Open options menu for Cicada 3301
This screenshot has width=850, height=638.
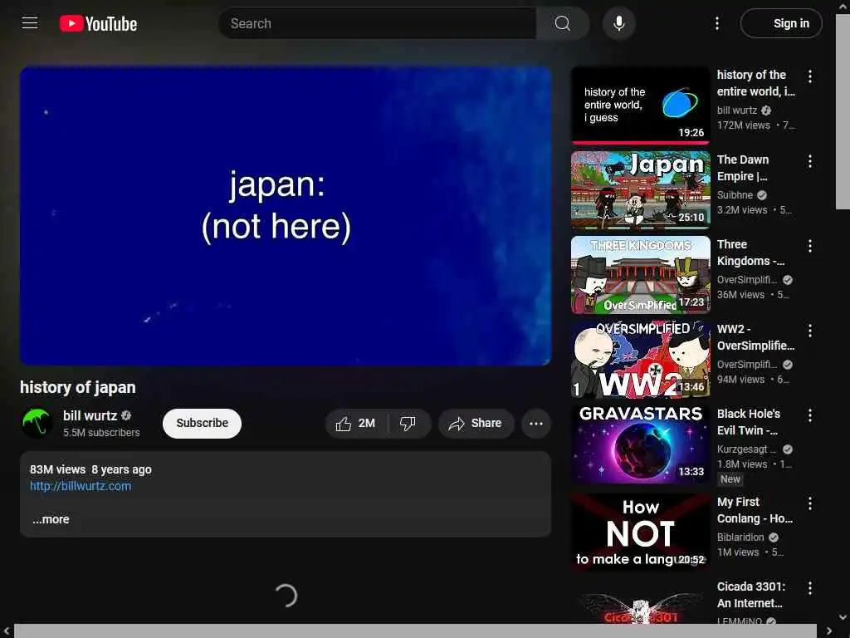(810, 588)
